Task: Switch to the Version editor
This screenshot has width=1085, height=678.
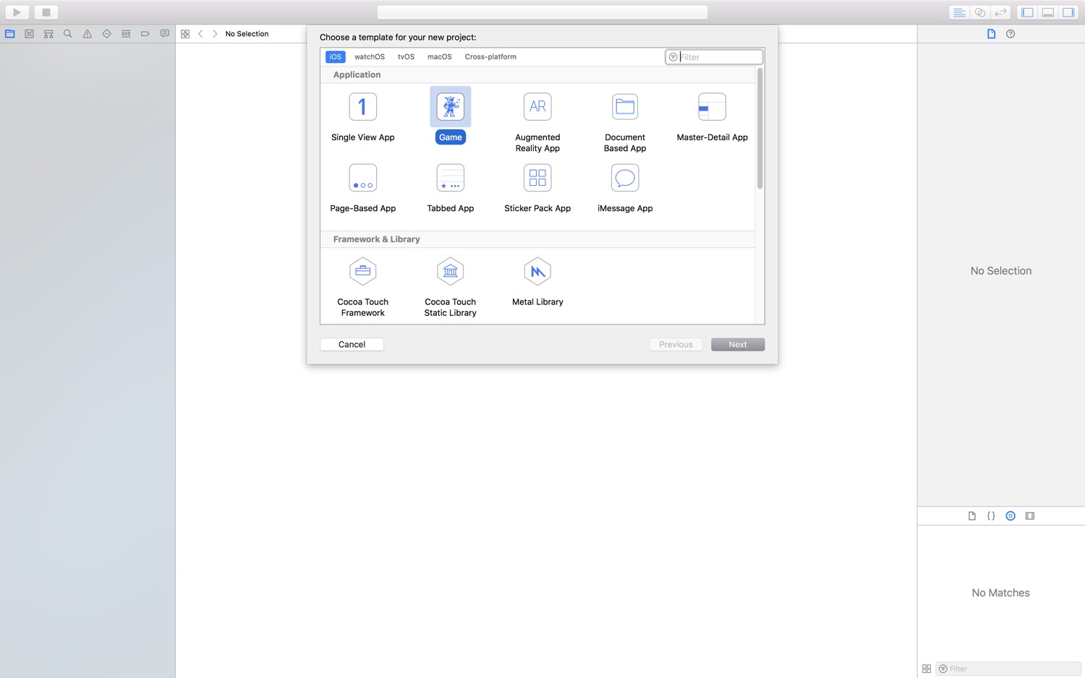Action: pos(1001,12)
